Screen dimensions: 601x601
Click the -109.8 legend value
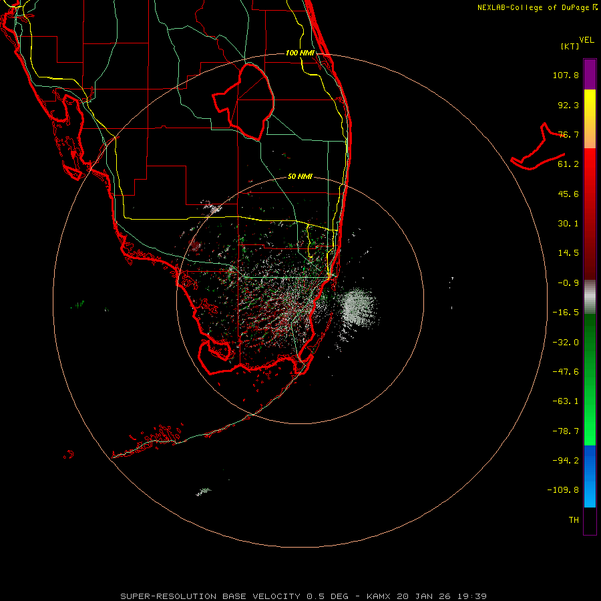[x=563, y=490]
